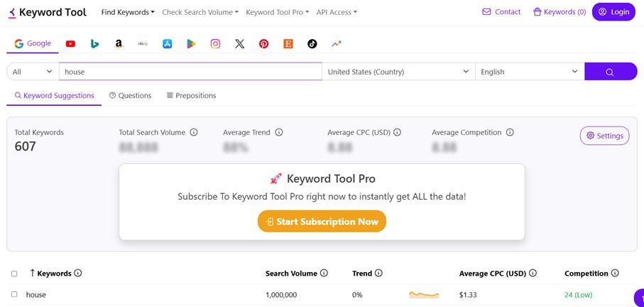Open the 'All' search type dropdown

(x=33, y=72)
